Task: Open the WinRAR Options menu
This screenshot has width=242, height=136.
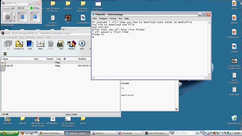Action: click(40, 37)
